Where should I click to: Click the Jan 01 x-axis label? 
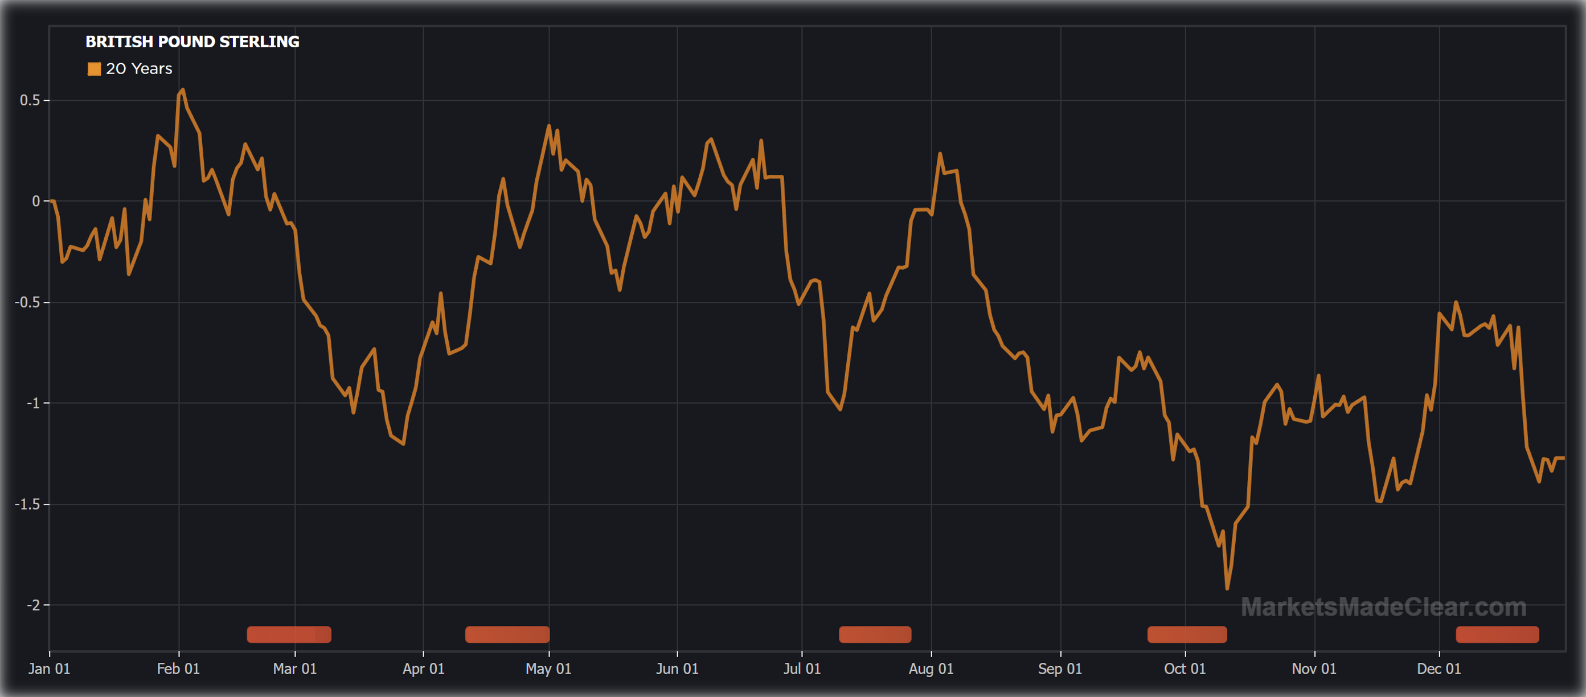point(49,669)
